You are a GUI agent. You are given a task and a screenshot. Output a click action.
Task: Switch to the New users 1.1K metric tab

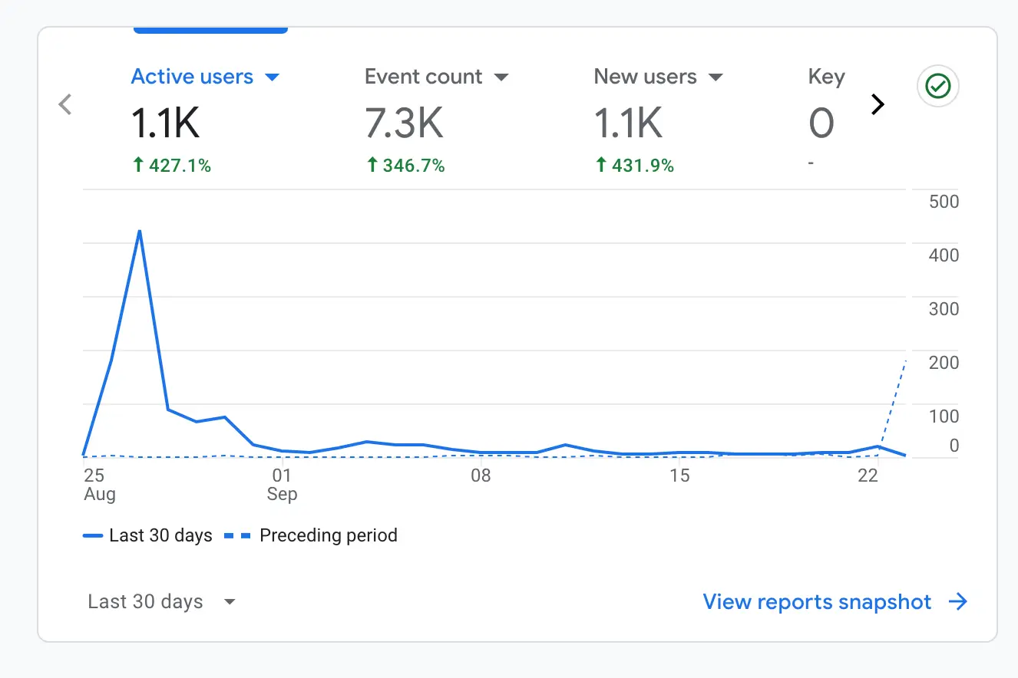tap(628, 123)
